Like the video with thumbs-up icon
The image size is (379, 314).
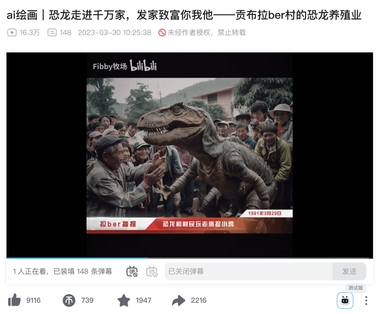tap(14, 300)
